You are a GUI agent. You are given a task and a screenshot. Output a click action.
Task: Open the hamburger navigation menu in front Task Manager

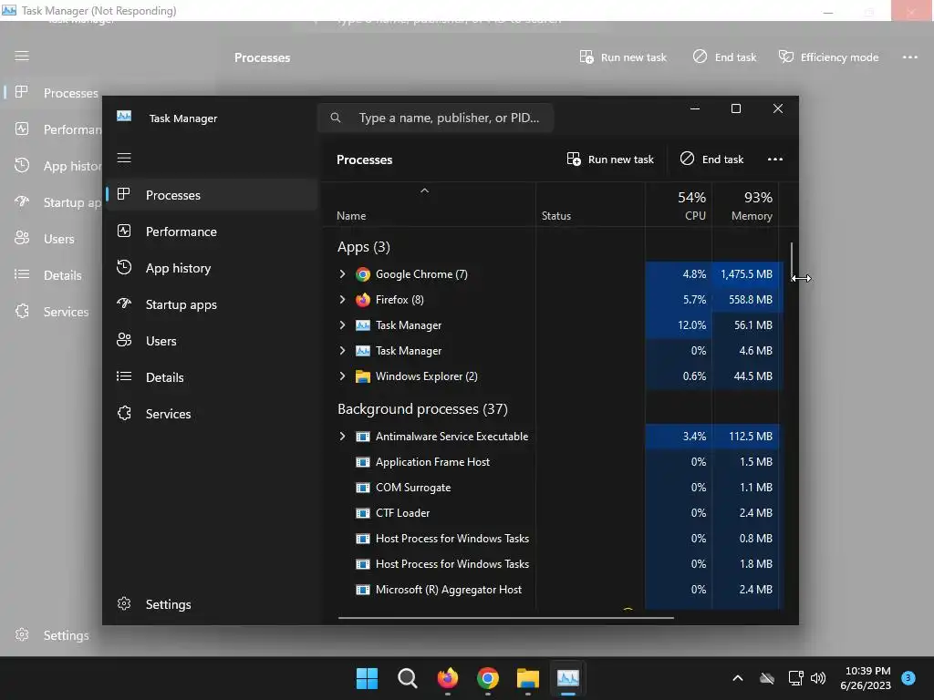pyautogui.click(x=124, y=158)
